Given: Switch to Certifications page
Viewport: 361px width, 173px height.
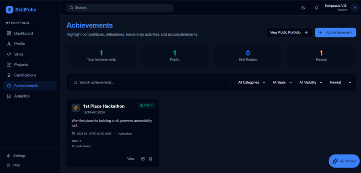Looking at the screenshot, I should [30, 75].
